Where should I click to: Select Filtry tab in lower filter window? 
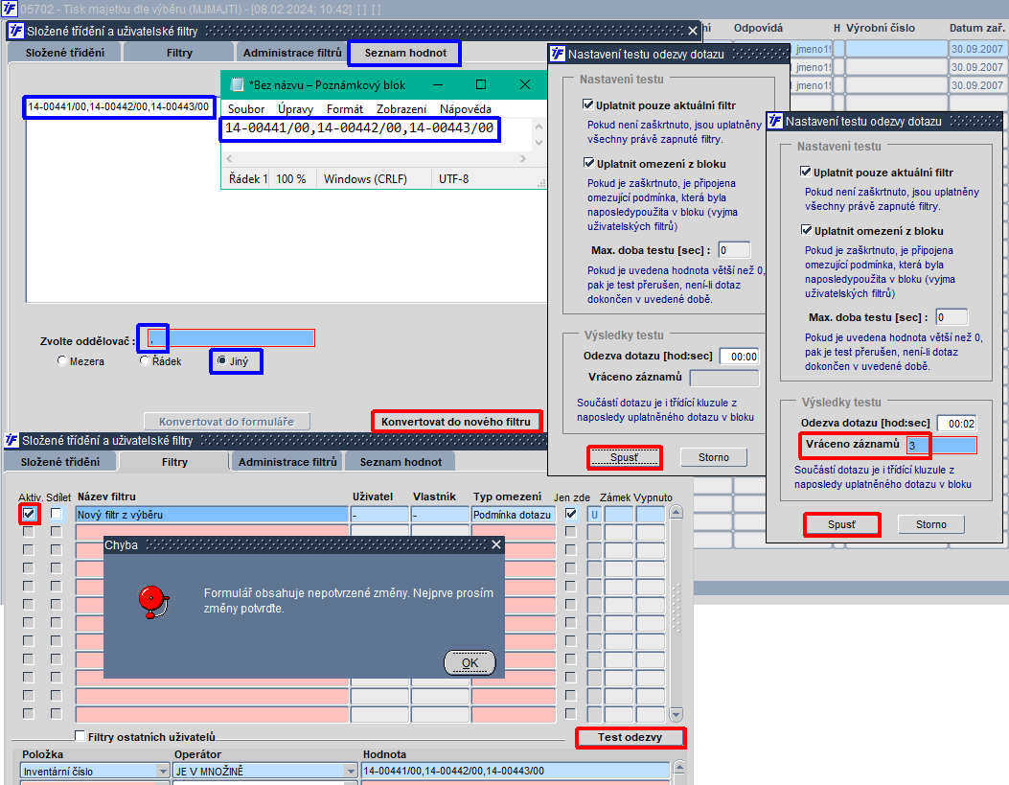click(174, 462)
